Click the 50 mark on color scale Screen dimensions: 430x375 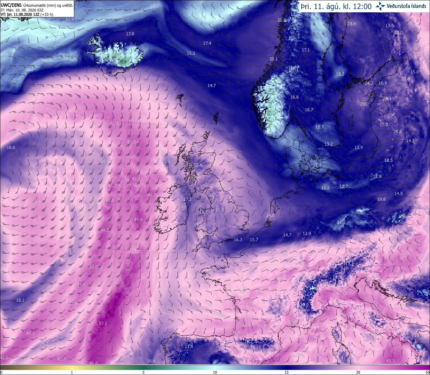(x=427, y=372)
